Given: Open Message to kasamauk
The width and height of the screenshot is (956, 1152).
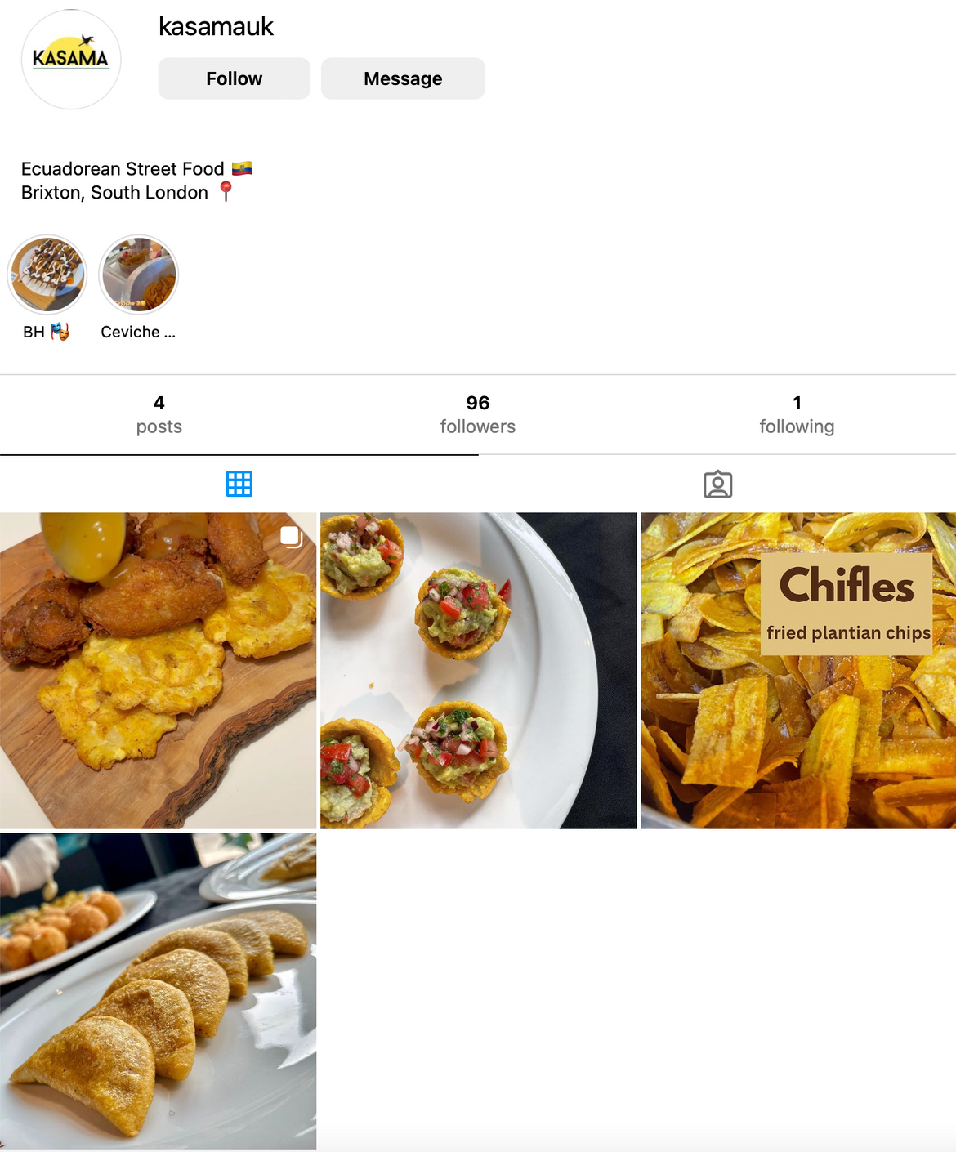Looking at the screenshot, I should (403, 78).
